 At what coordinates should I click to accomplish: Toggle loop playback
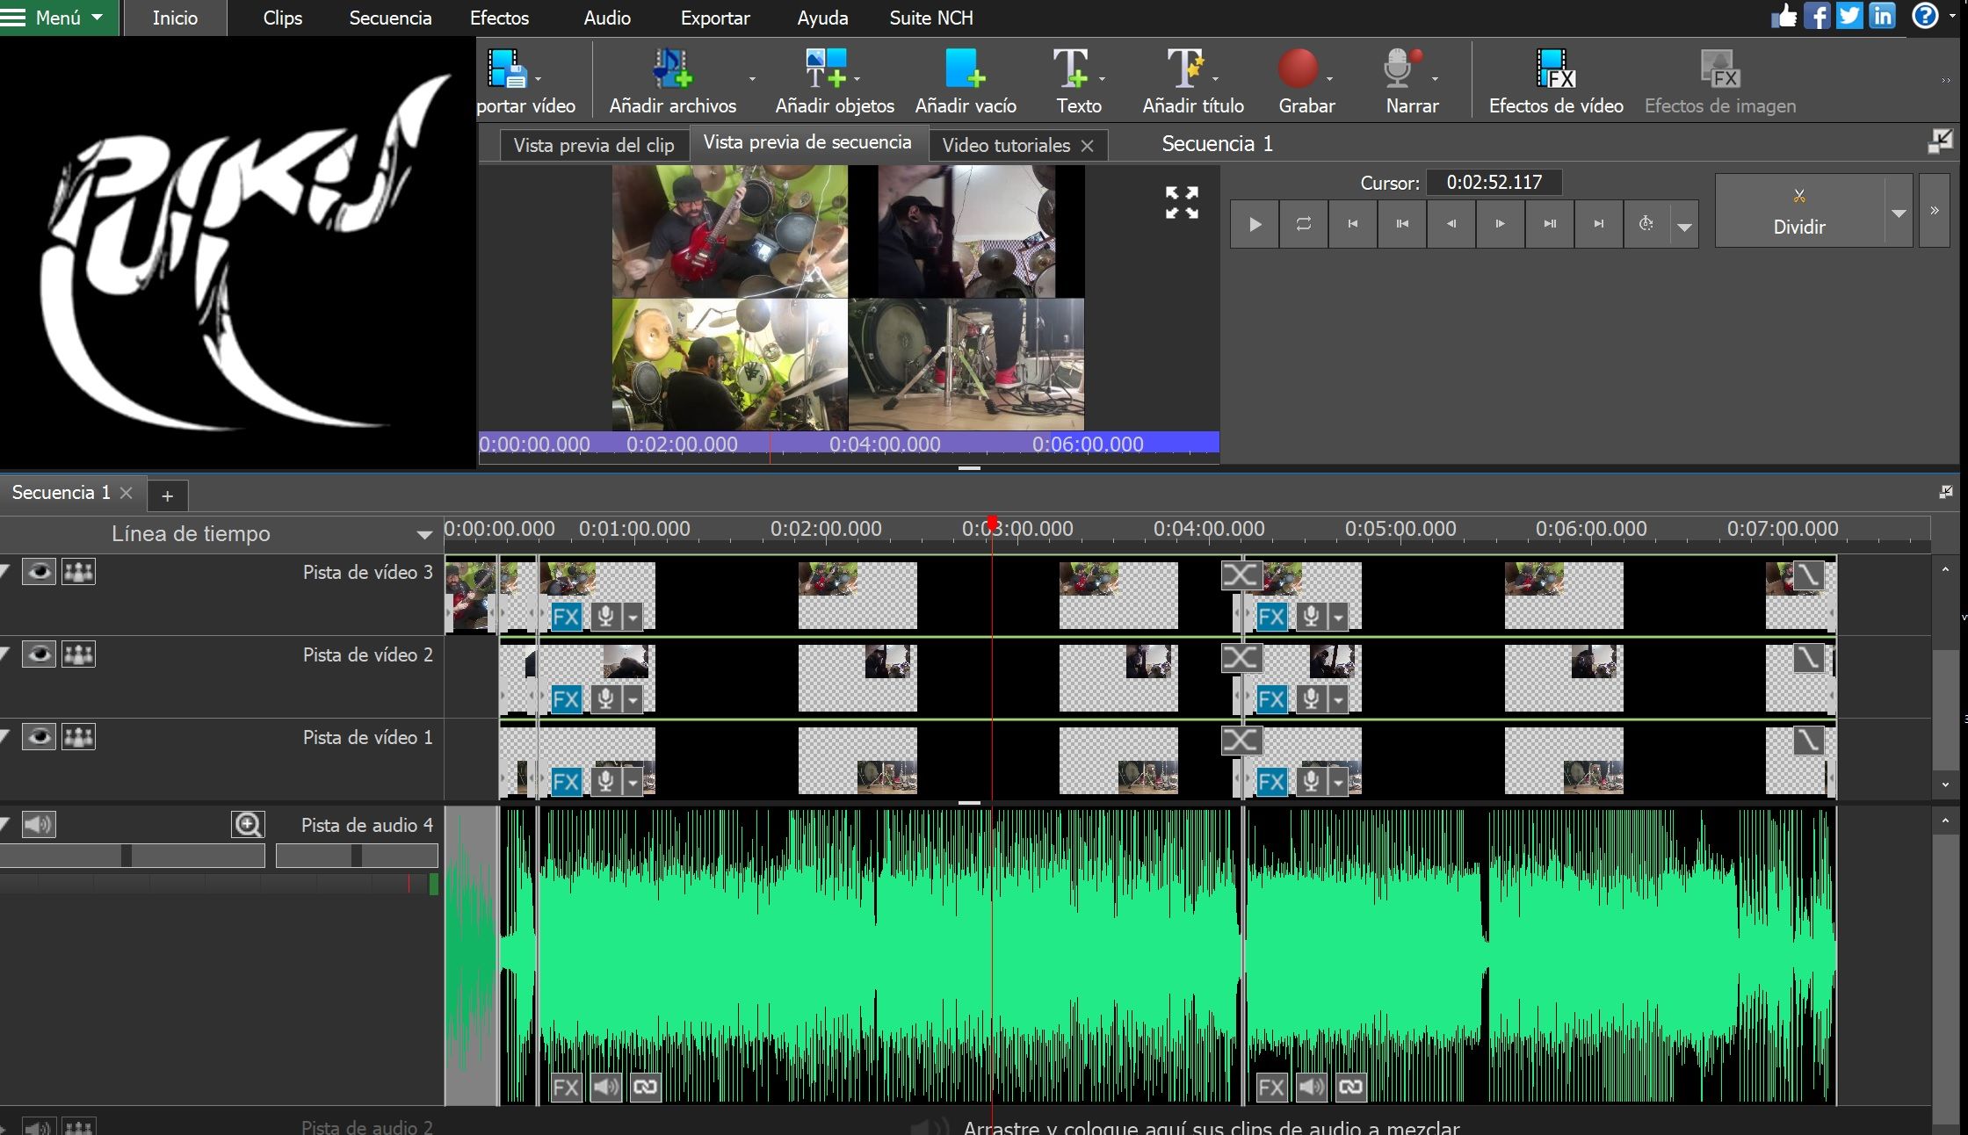click(1304, 224)
